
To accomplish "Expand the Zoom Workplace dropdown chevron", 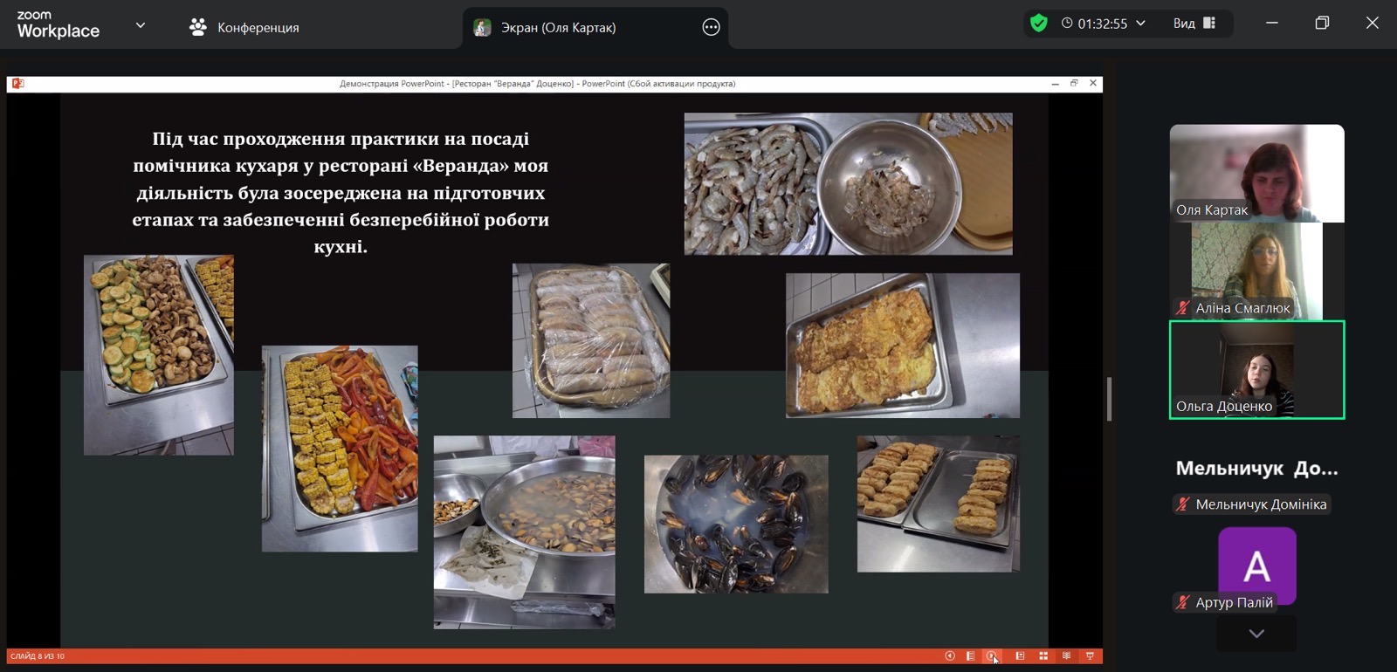I will coord(140,25).
